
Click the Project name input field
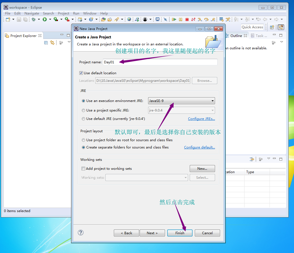pos(160,62)
